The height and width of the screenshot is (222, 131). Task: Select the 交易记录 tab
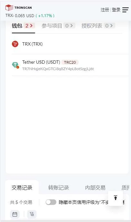coord(22,188)
